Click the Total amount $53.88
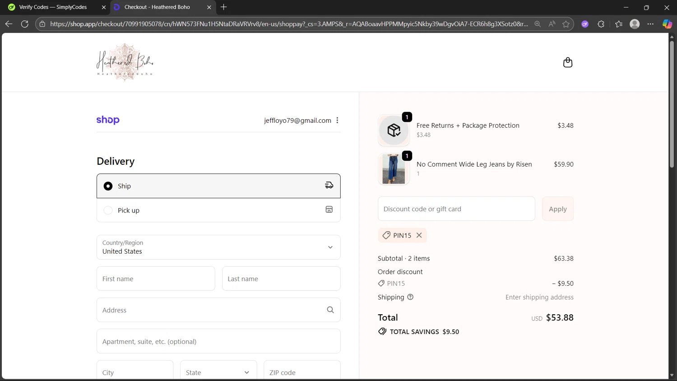677x381 pixels. click(560, 318)
